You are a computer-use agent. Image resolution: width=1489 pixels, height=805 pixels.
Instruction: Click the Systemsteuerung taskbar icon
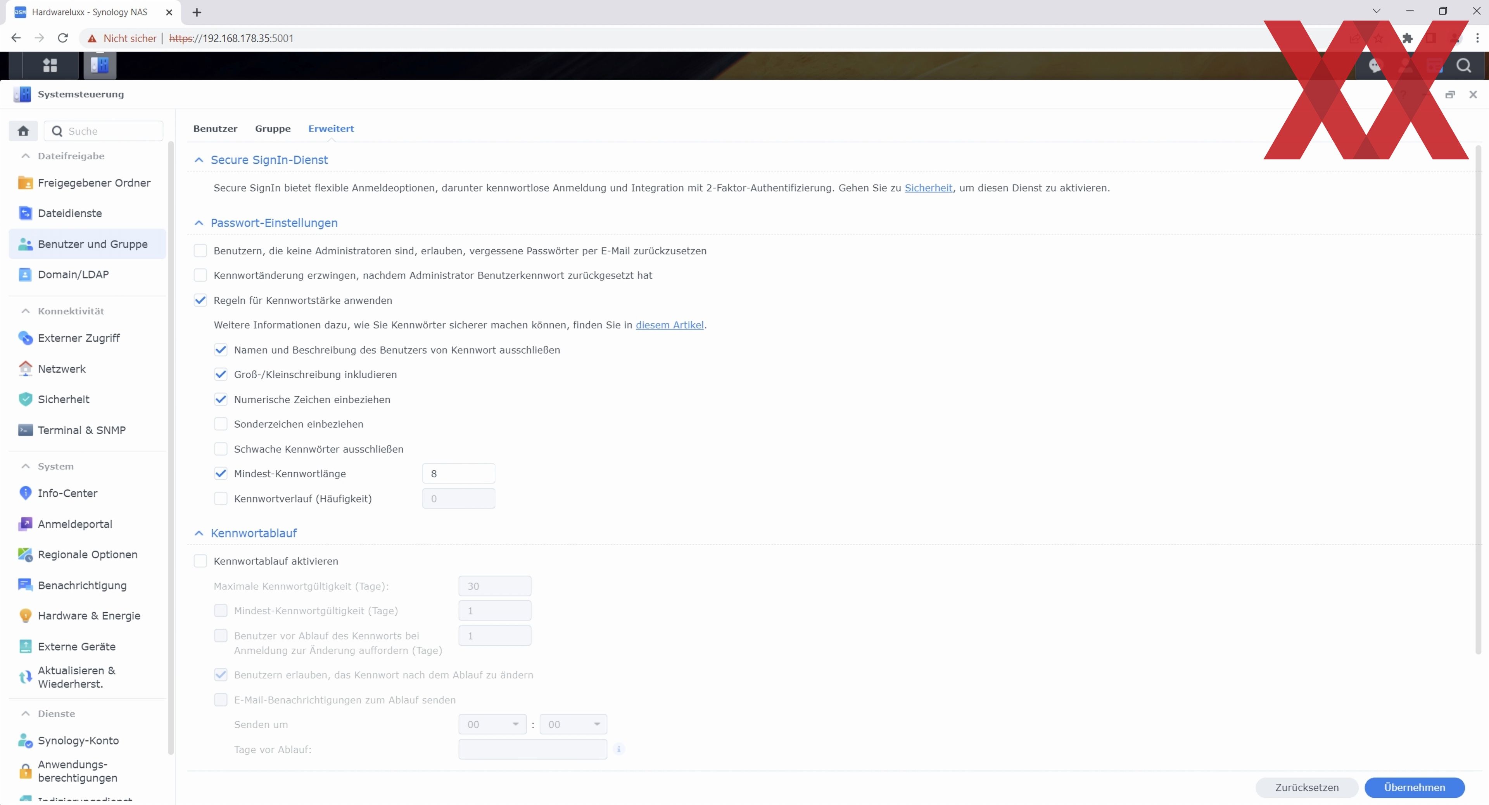tap(99, 65)
